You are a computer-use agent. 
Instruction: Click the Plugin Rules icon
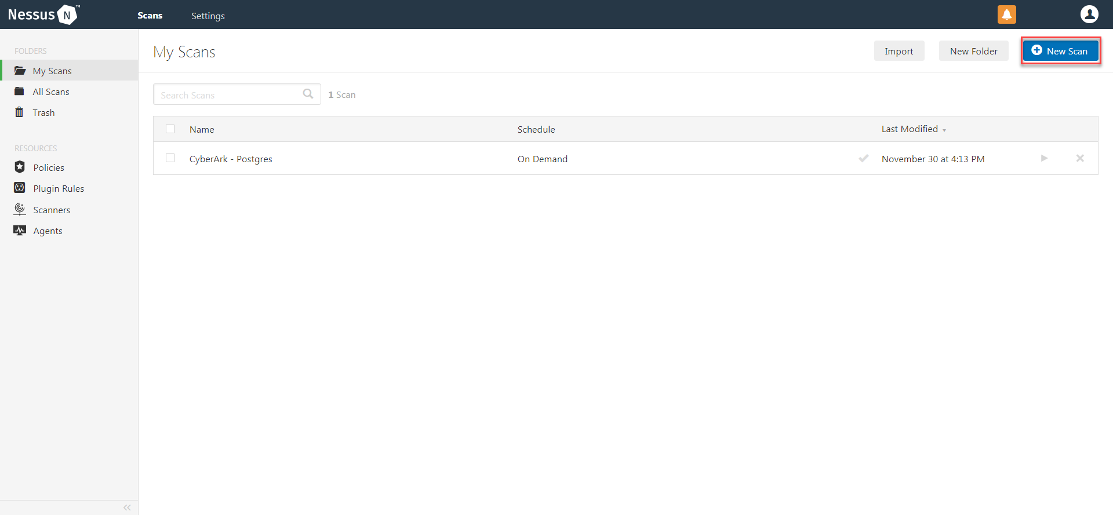pos(20,188)
